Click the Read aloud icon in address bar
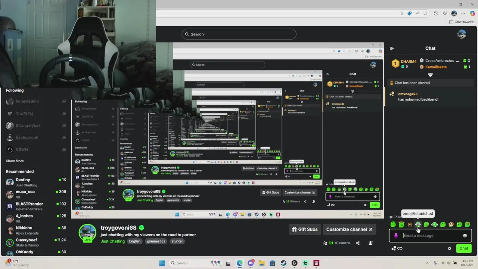Viewport: 478px width, 269px height. click(x=418, y=13)
